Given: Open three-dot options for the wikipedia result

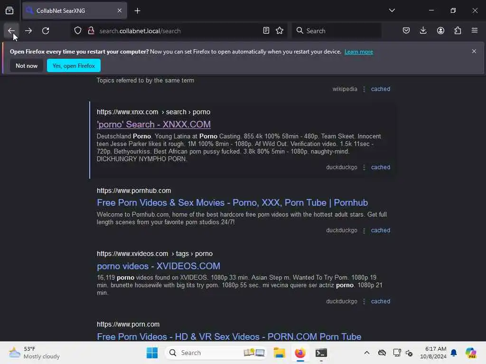Looking at the screenshot, I should (x=364, y=89).
